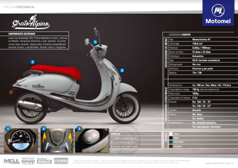Select the empty weight value 102kg
Viewport: 238px width, 168px height.
[195, 93]
